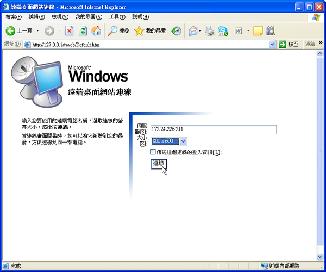Open Favorites star button

pyautogui.click(x=150, y=31)
